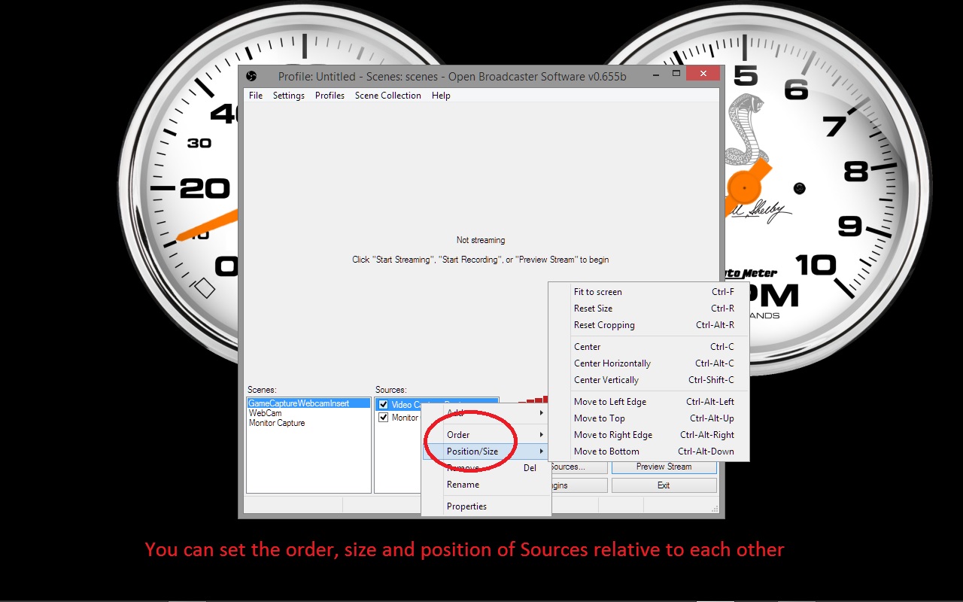Open the Help menu

[x=441, y=96]
